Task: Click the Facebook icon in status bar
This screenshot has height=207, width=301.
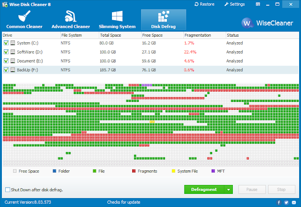Action: [279, 202]
